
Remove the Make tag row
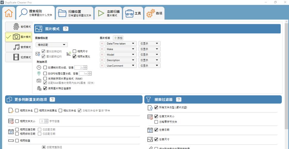(x=102, y=49)
